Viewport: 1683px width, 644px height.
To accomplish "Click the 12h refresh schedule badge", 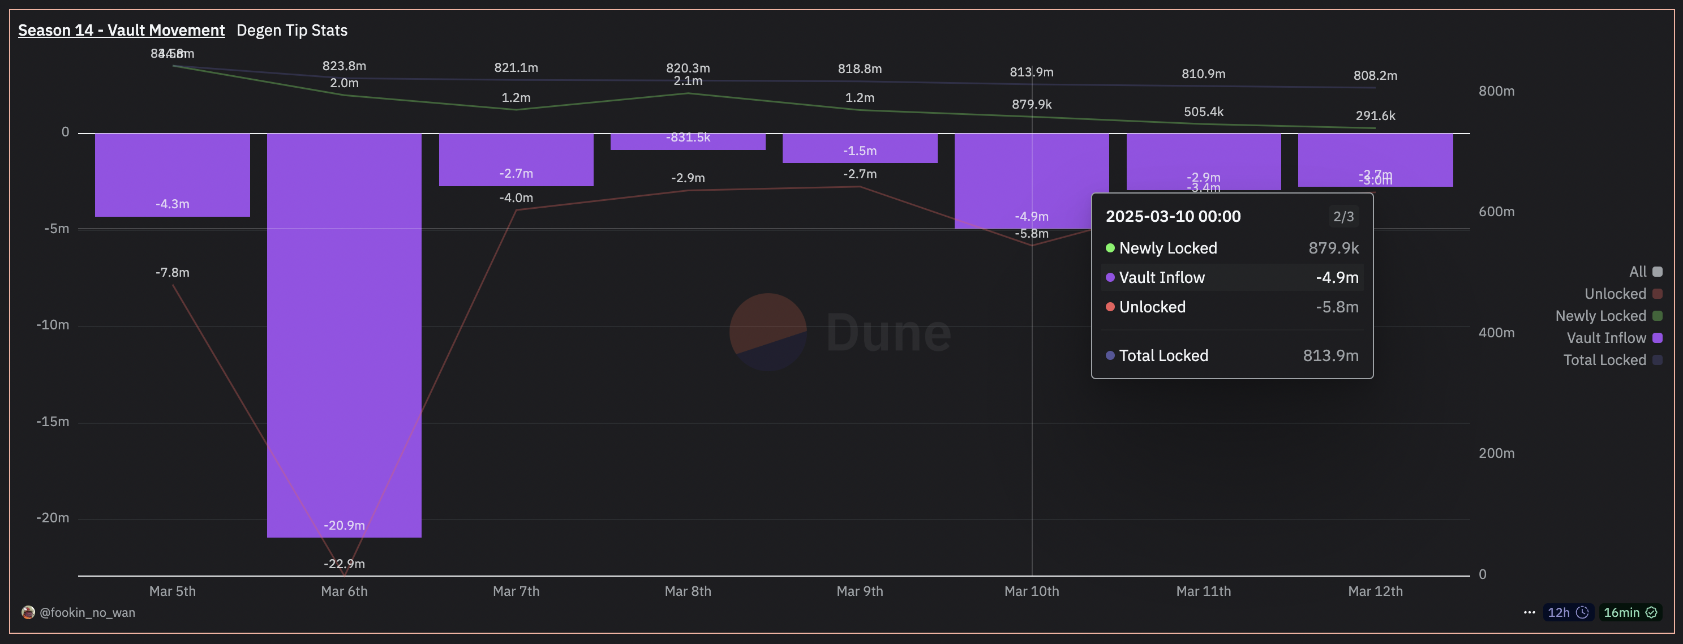I will 1568,612.
